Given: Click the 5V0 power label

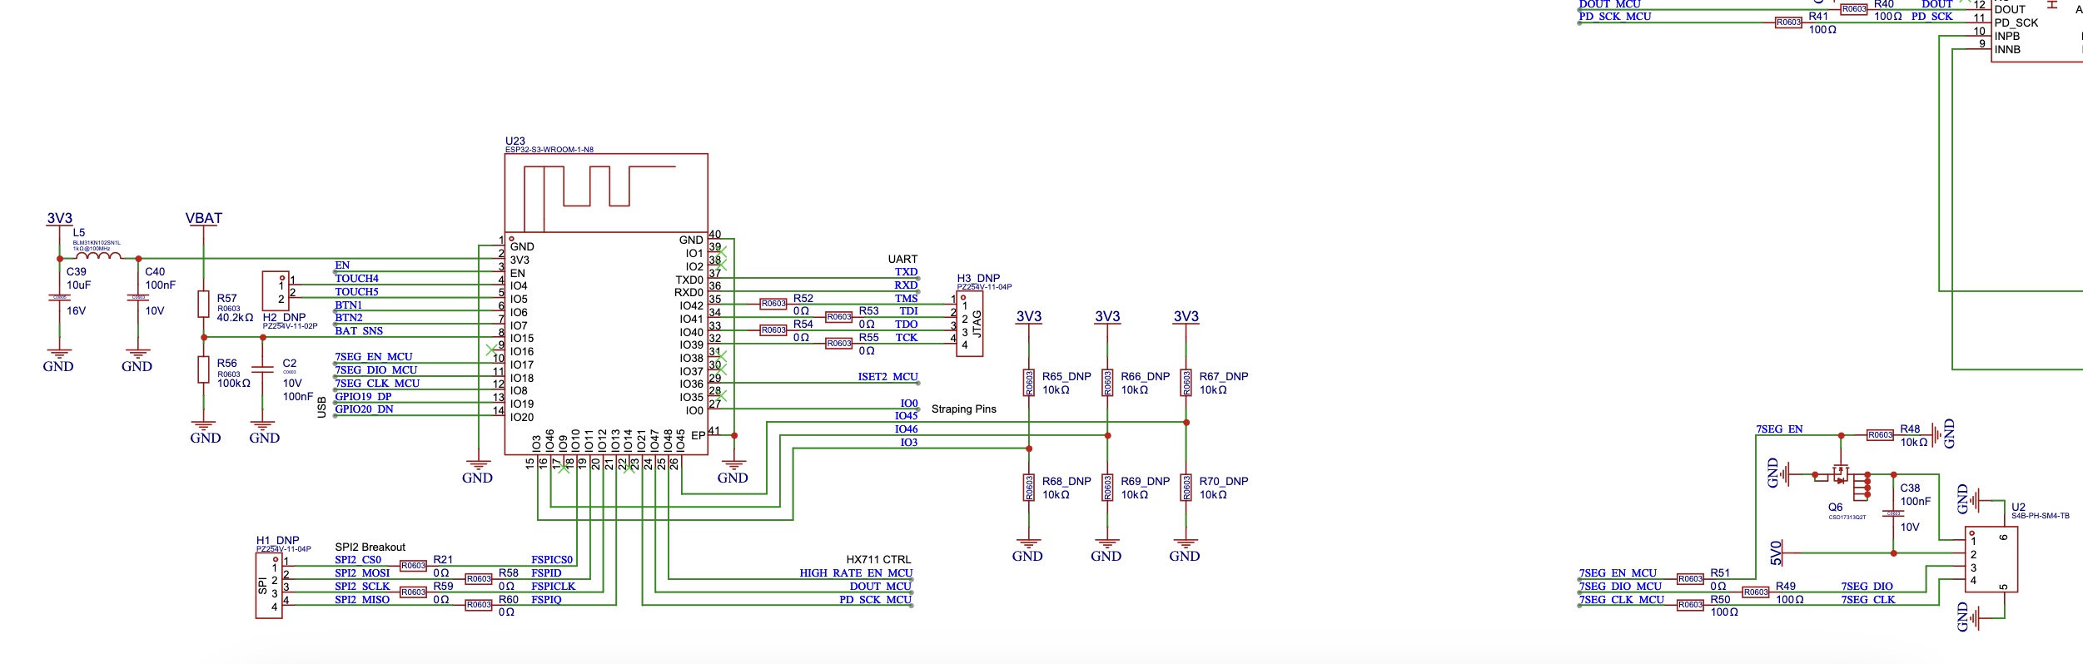Looking at the screenshot, I should (x=1776, y=553).
